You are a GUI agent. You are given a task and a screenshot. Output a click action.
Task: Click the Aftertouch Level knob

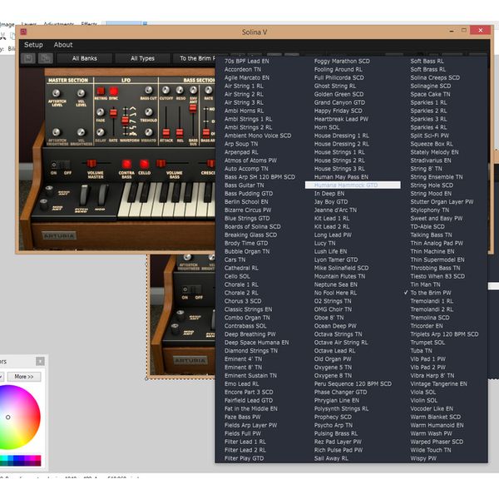[x=56, y=93]
